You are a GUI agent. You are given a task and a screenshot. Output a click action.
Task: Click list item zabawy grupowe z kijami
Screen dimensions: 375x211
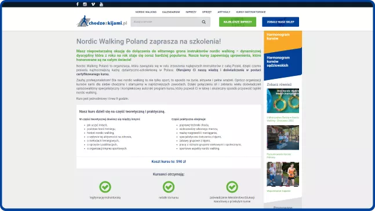[x=195, y=141]
